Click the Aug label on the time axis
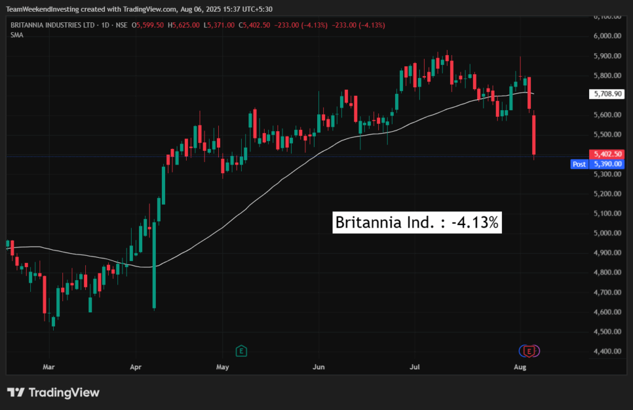The image size is (633, 410). tap(520, 367)
